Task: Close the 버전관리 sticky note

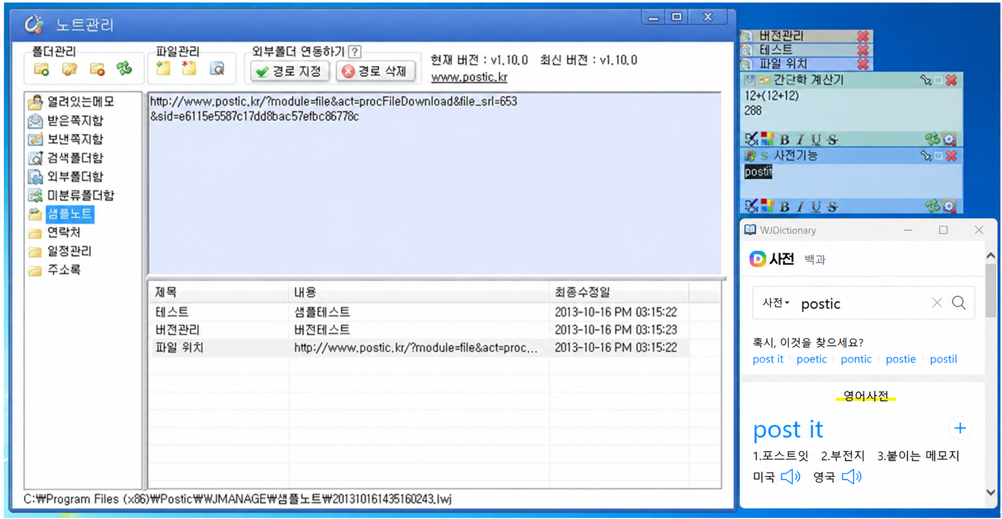Action: pyautogui.click(x=863, y=36)
